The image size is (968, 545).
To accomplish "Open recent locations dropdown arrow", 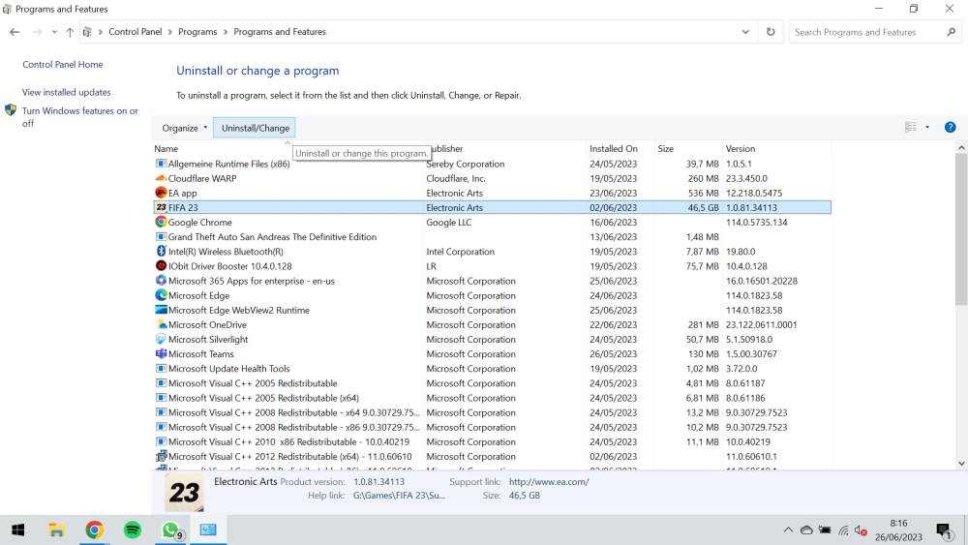I will pos(54,32).
